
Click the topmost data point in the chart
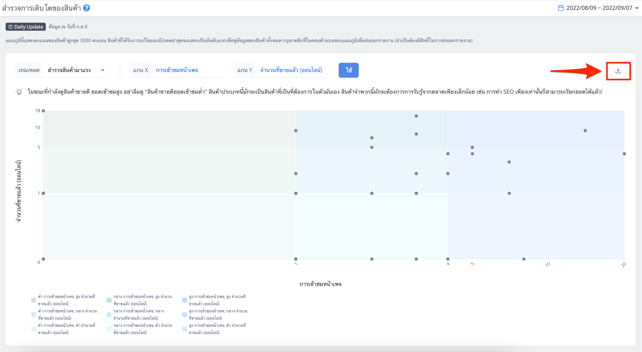[x=43, y=111]
